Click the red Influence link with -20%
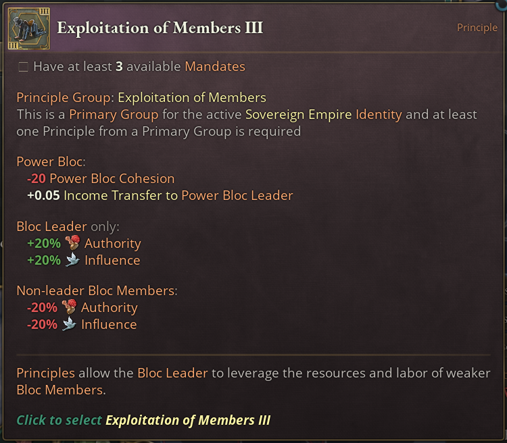Viewport: 507px width, 443px height. point(109,324)
